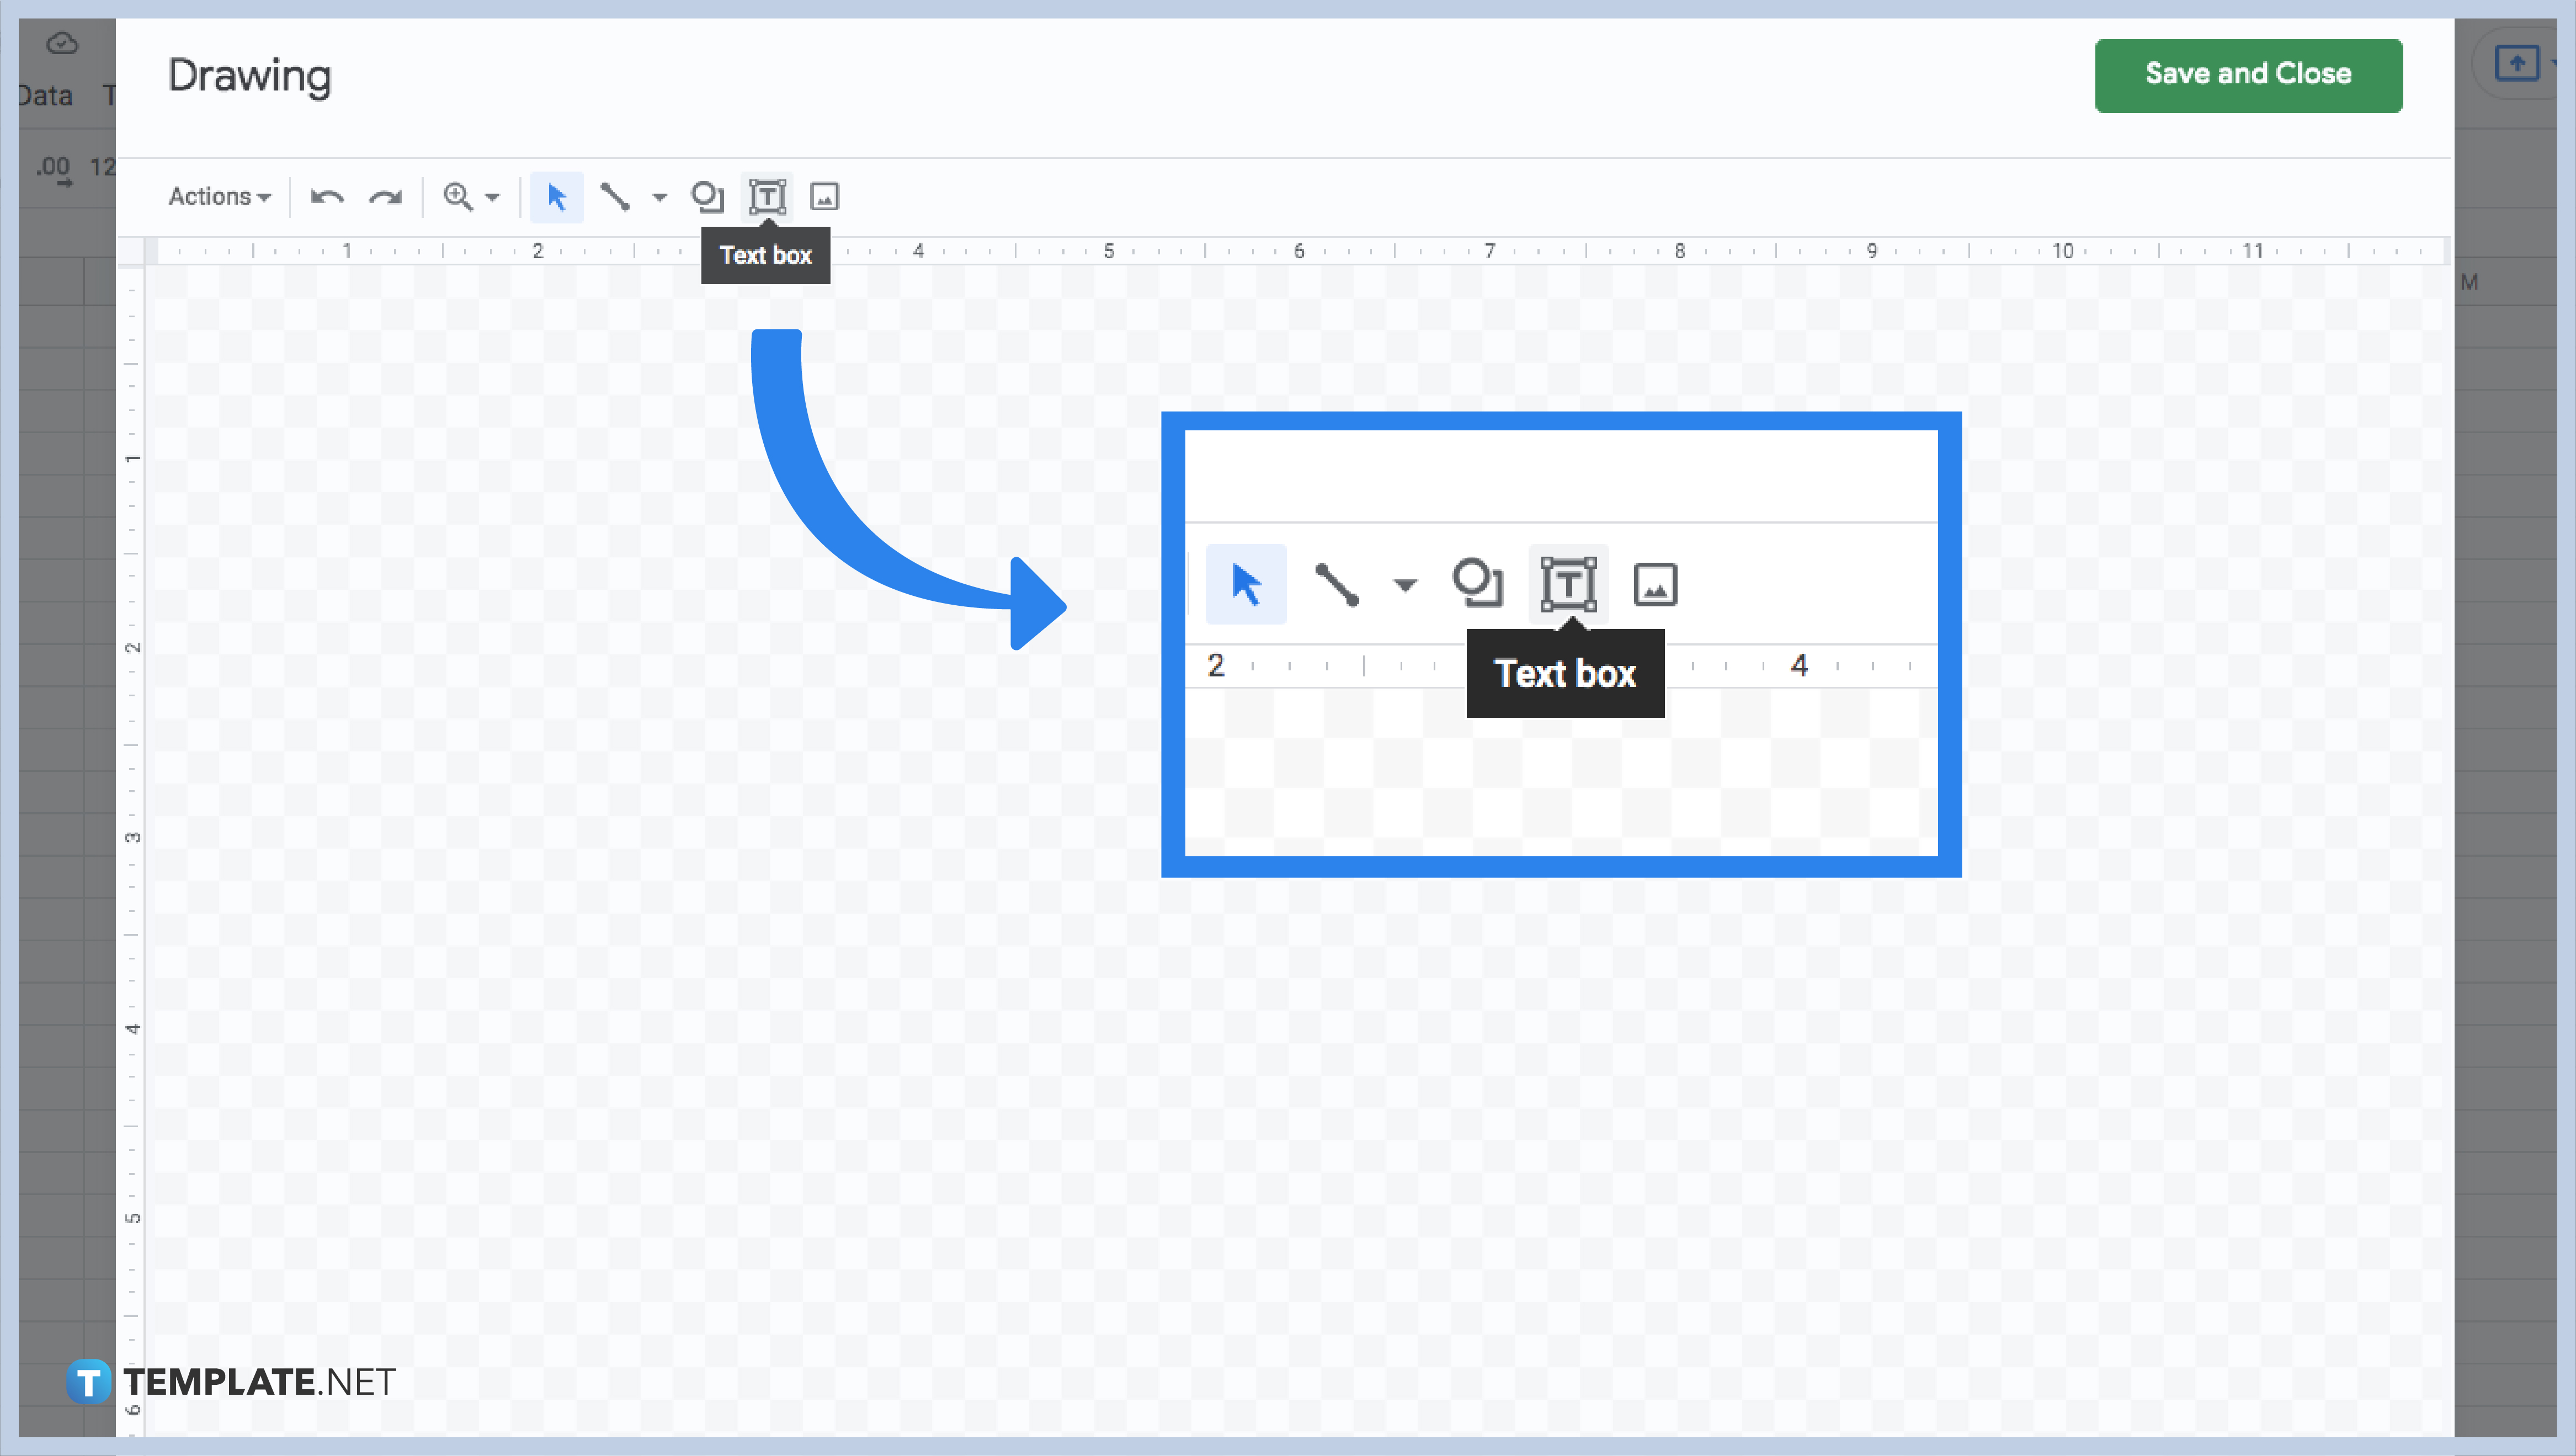Select the Line tool
This screenshot has width=2576, height=1456.
click(614, 197)
